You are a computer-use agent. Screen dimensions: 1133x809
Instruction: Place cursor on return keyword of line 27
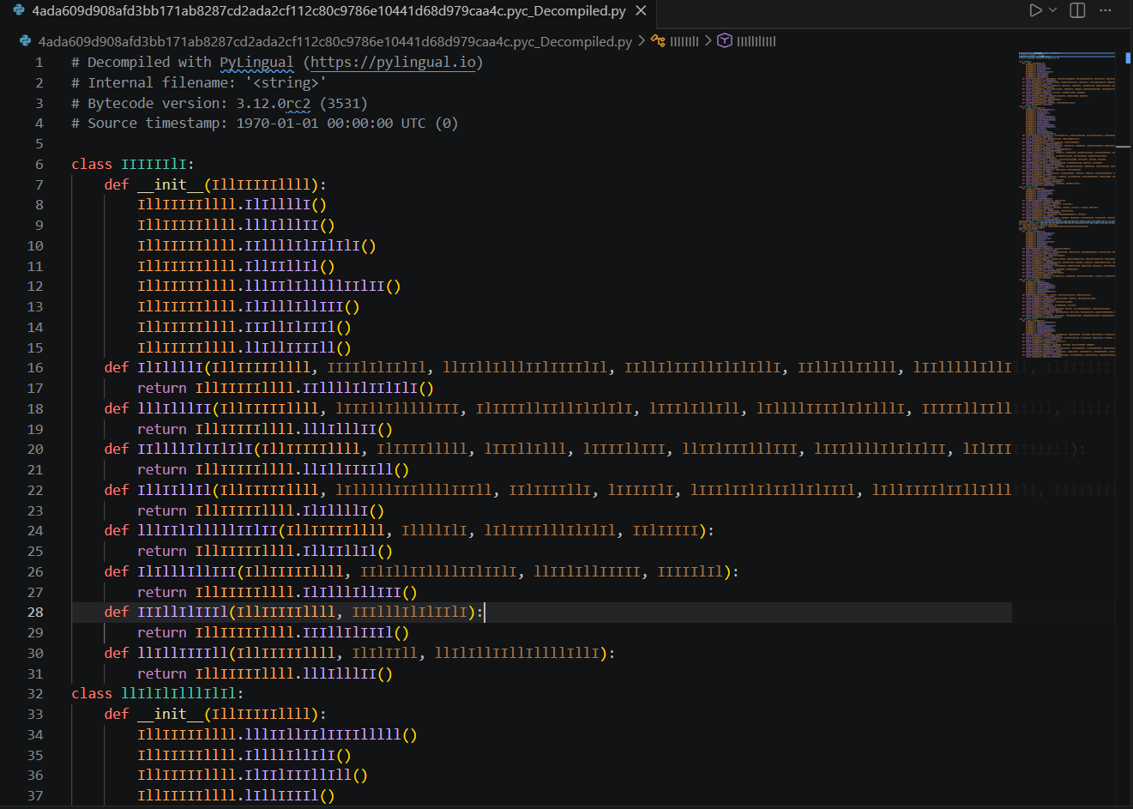(x=162, y=592)
